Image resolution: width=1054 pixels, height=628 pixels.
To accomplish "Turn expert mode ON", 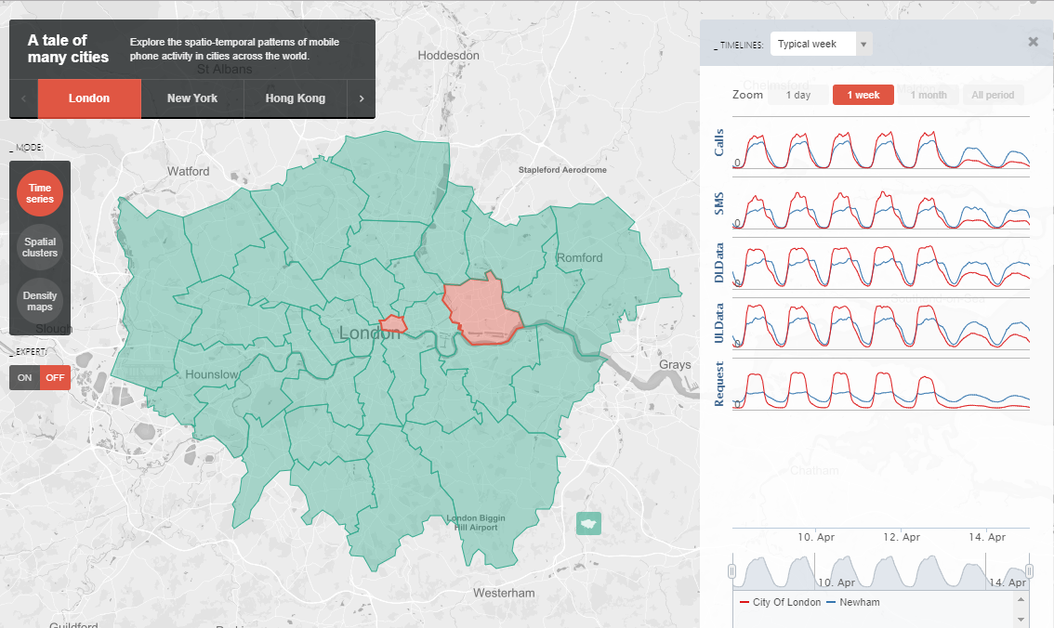I will pyautogui.click(x=25, y=377).
